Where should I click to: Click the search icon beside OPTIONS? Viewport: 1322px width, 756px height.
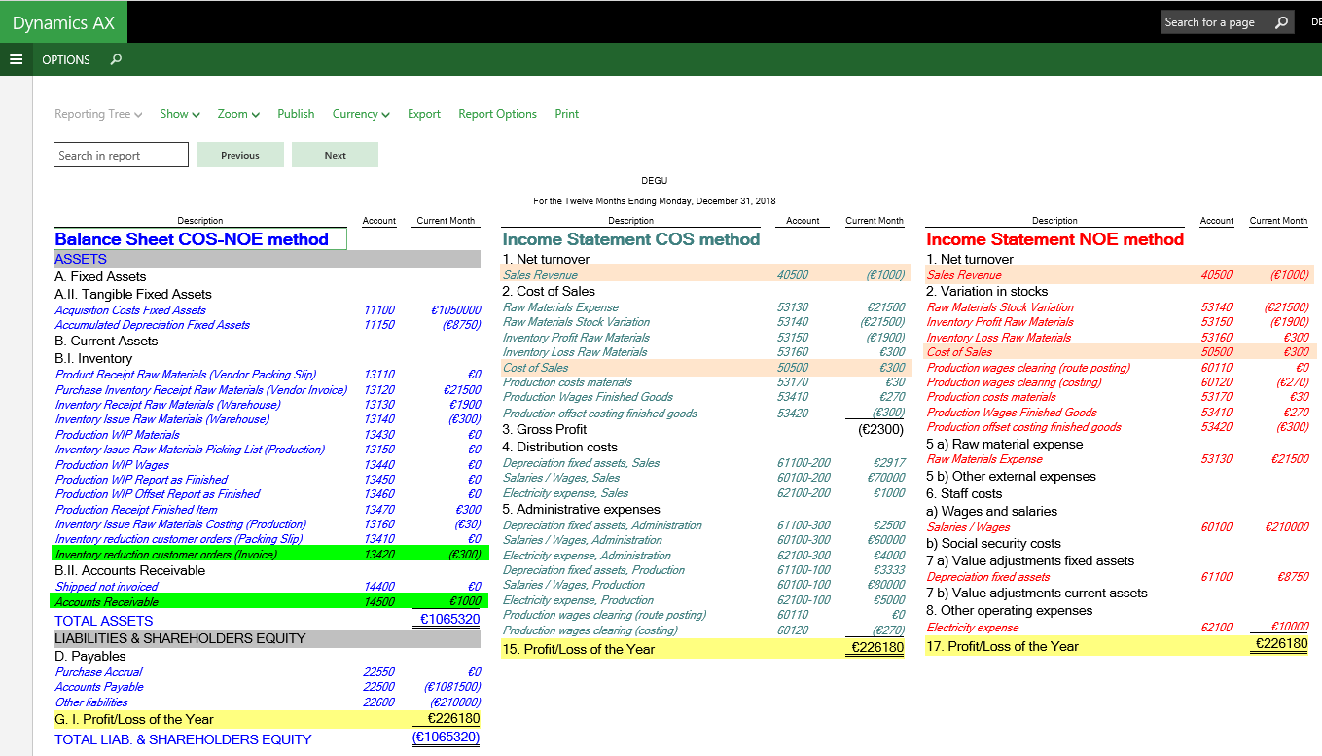[x=116, y=59]
